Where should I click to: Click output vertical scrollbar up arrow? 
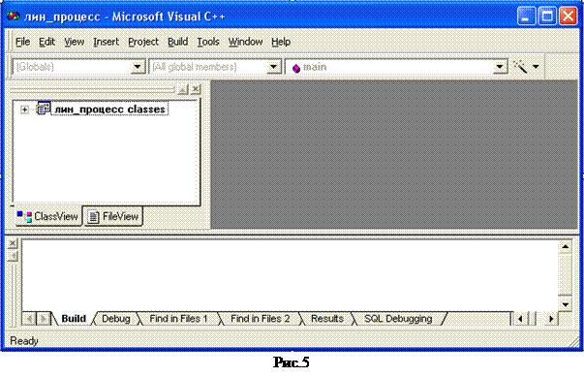click(x=565, y=246)
